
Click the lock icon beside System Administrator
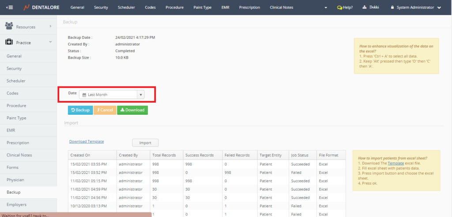tap(392, 7)
